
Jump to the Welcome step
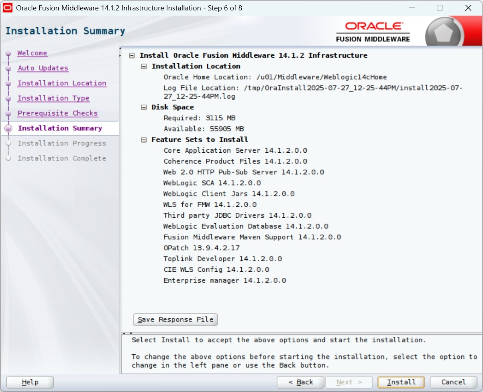point(32,53)
